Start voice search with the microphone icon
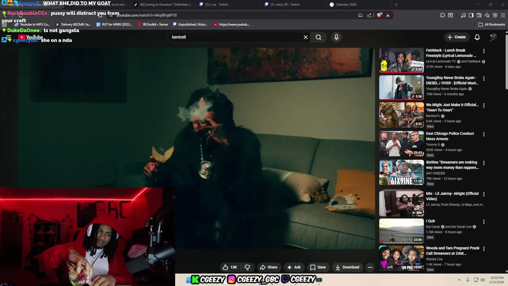 click(336, 37)
